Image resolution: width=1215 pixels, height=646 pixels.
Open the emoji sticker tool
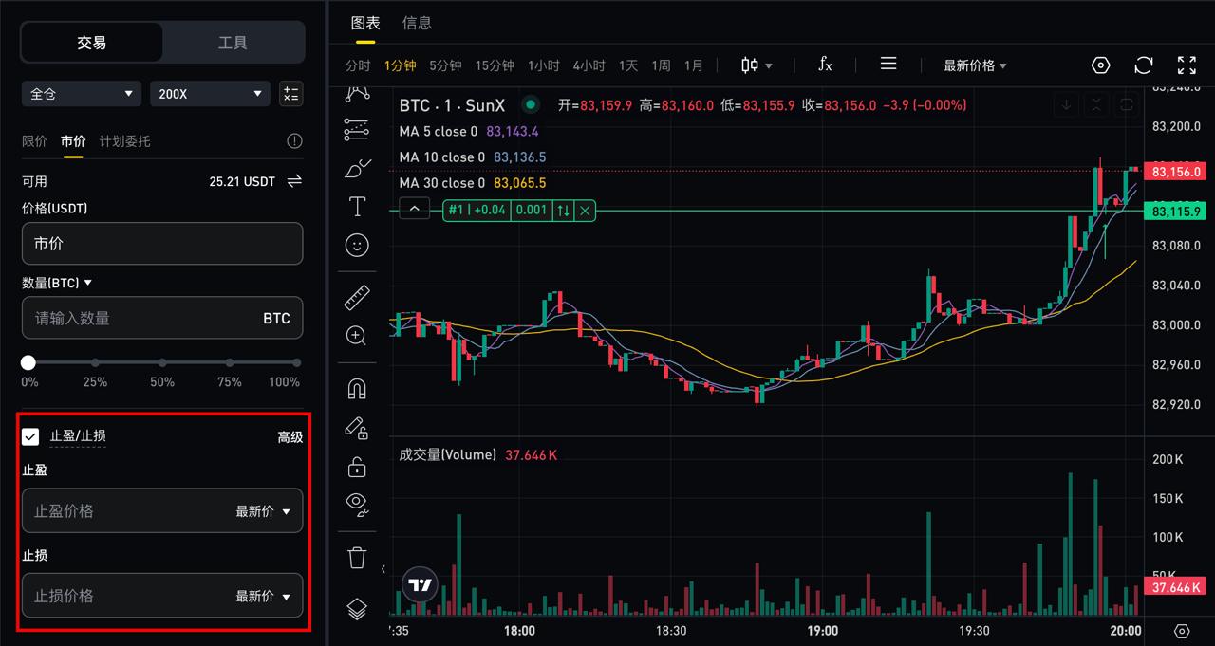click(357, 245)
